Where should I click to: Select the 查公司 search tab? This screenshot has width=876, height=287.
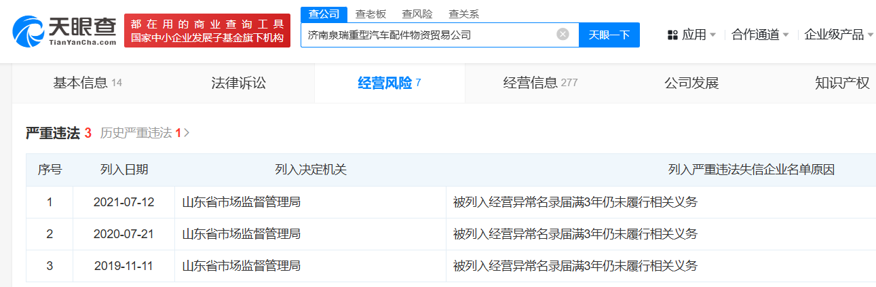click(x=324, y=14)
